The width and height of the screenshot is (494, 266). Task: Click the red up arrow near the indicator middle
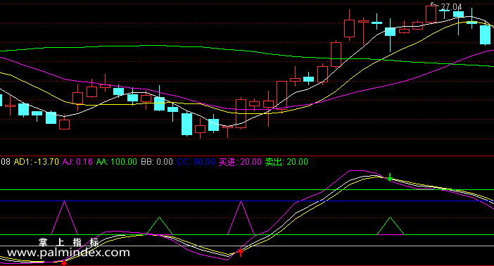click(241, 252)
